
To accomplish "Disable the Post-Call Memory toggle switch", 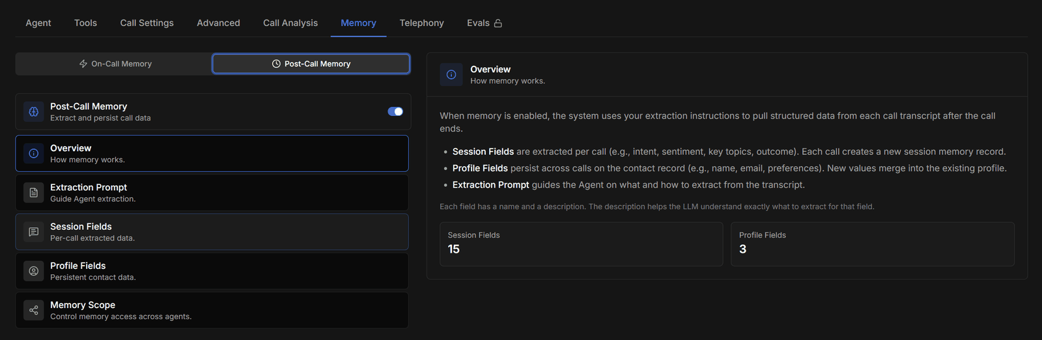I will (x=395, y=111).
